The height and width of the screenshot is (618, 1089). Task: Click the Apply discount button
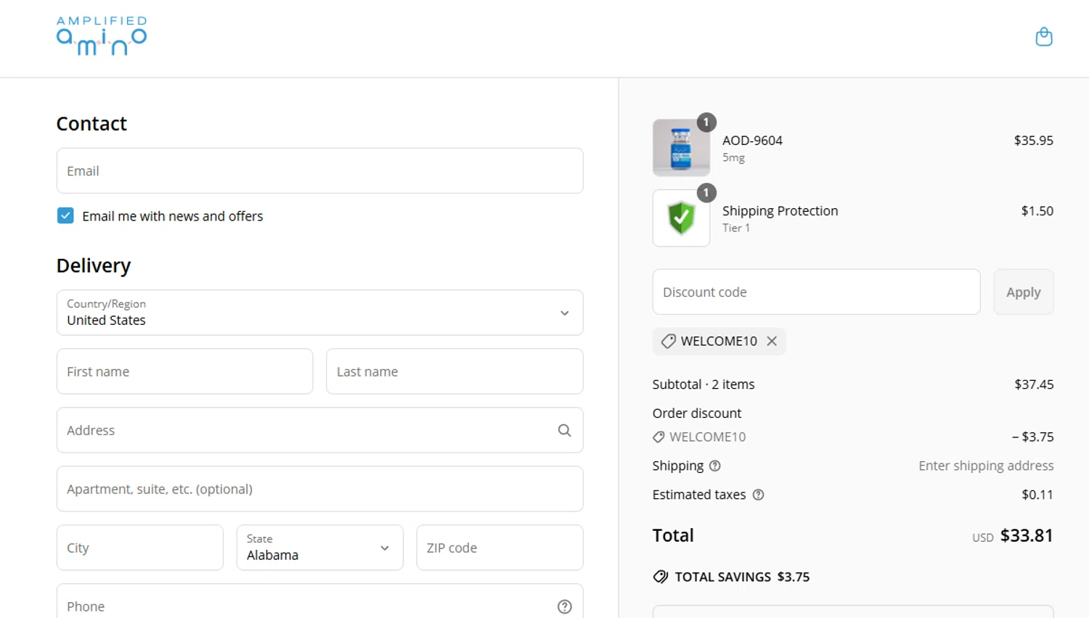coord(1023,292)
